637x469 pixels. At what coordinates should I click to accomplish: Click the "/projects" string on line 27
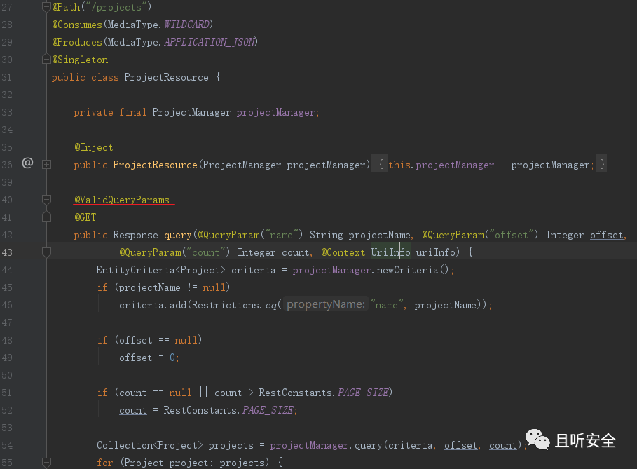[x=116, y=7]
